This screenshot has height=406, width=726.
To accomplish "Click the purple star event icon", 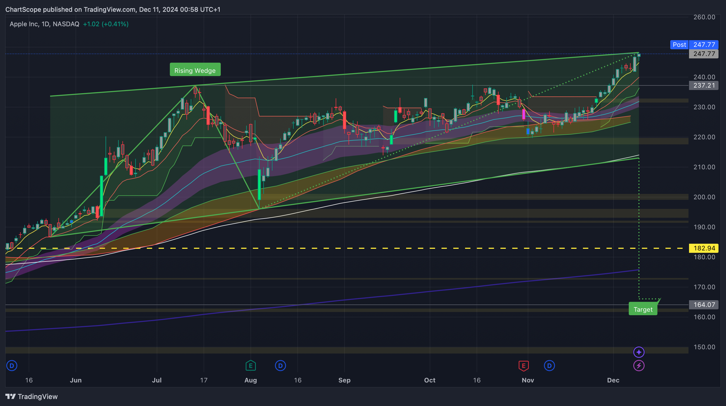I will 639,352.
